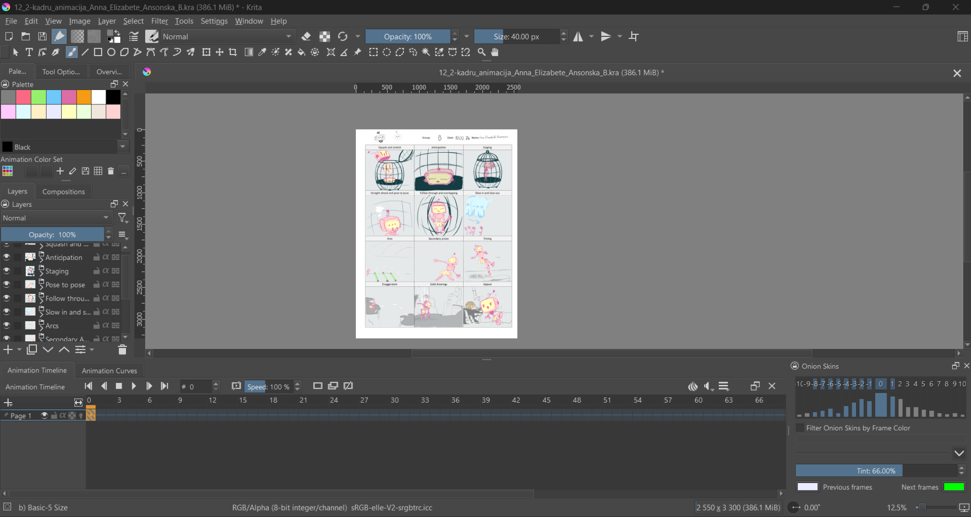The image size is (971, 517).
Task: Click the Next frames green color swatch
Action: coord(953,487)
